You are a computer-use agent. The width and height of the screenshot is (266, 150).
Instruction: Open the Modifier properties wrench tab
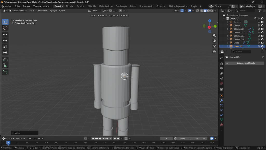[221, 101]
